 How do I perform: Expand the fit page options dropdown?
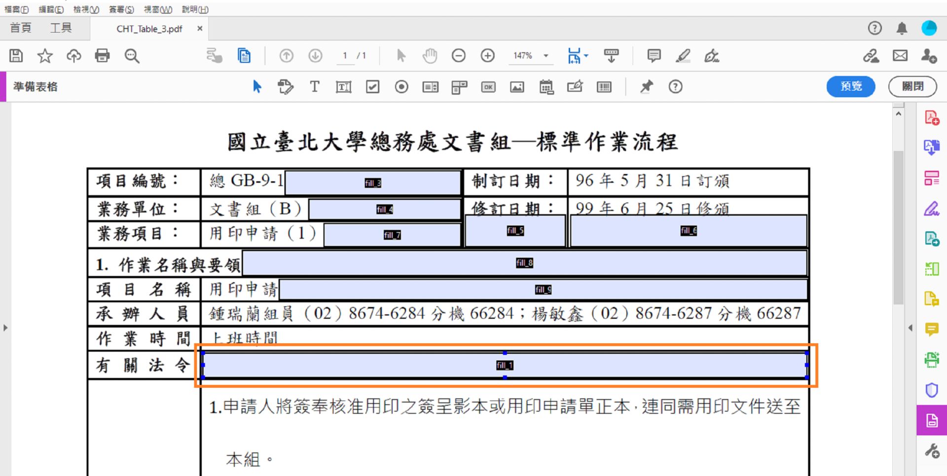[x=586, y=56]
